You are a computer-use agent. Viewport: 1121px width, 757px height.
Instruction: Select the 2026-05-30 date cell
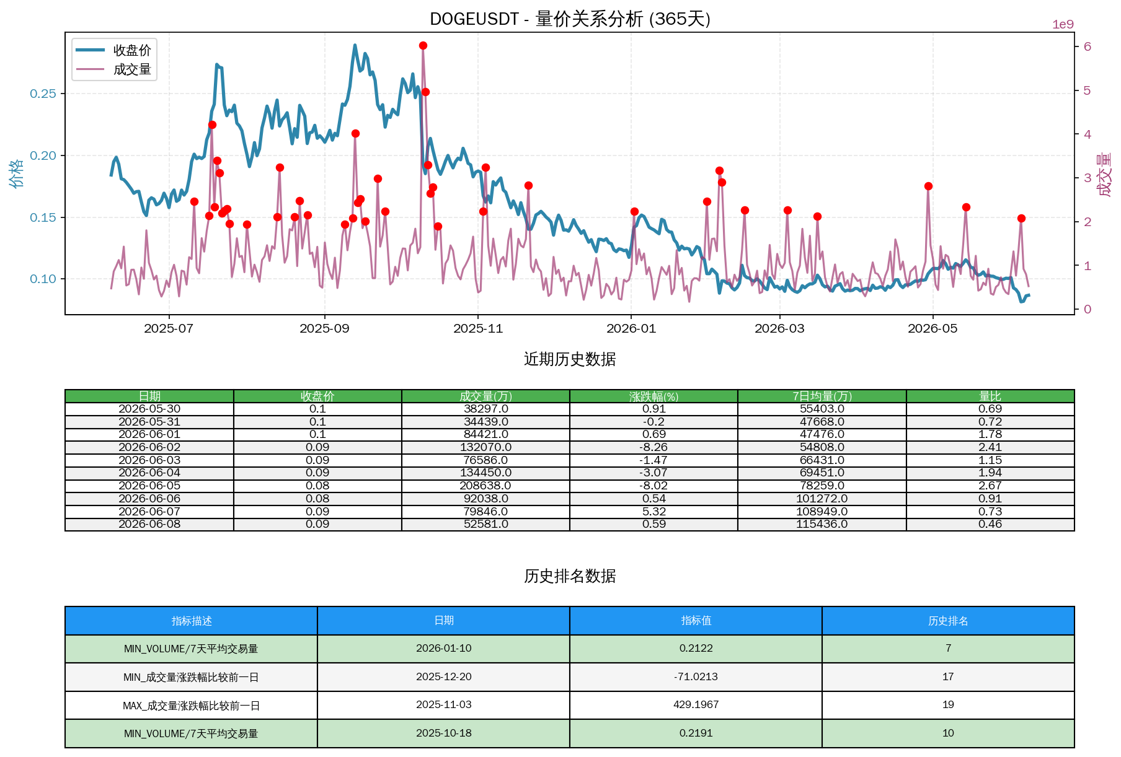149,409
